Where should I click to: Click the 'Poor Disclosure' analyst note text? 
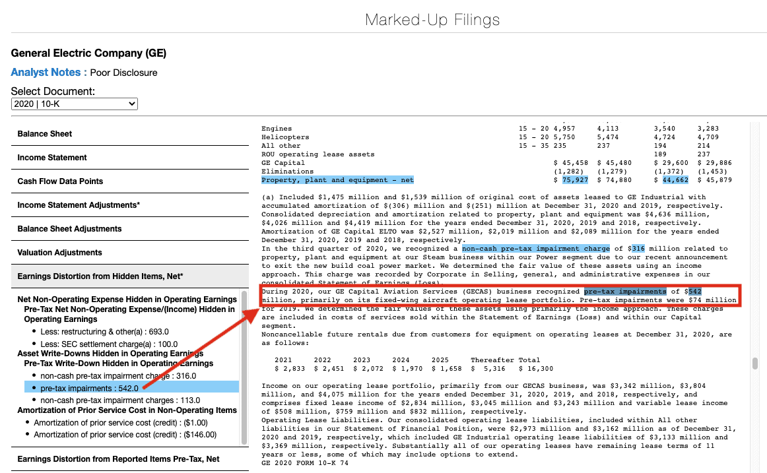123,73
